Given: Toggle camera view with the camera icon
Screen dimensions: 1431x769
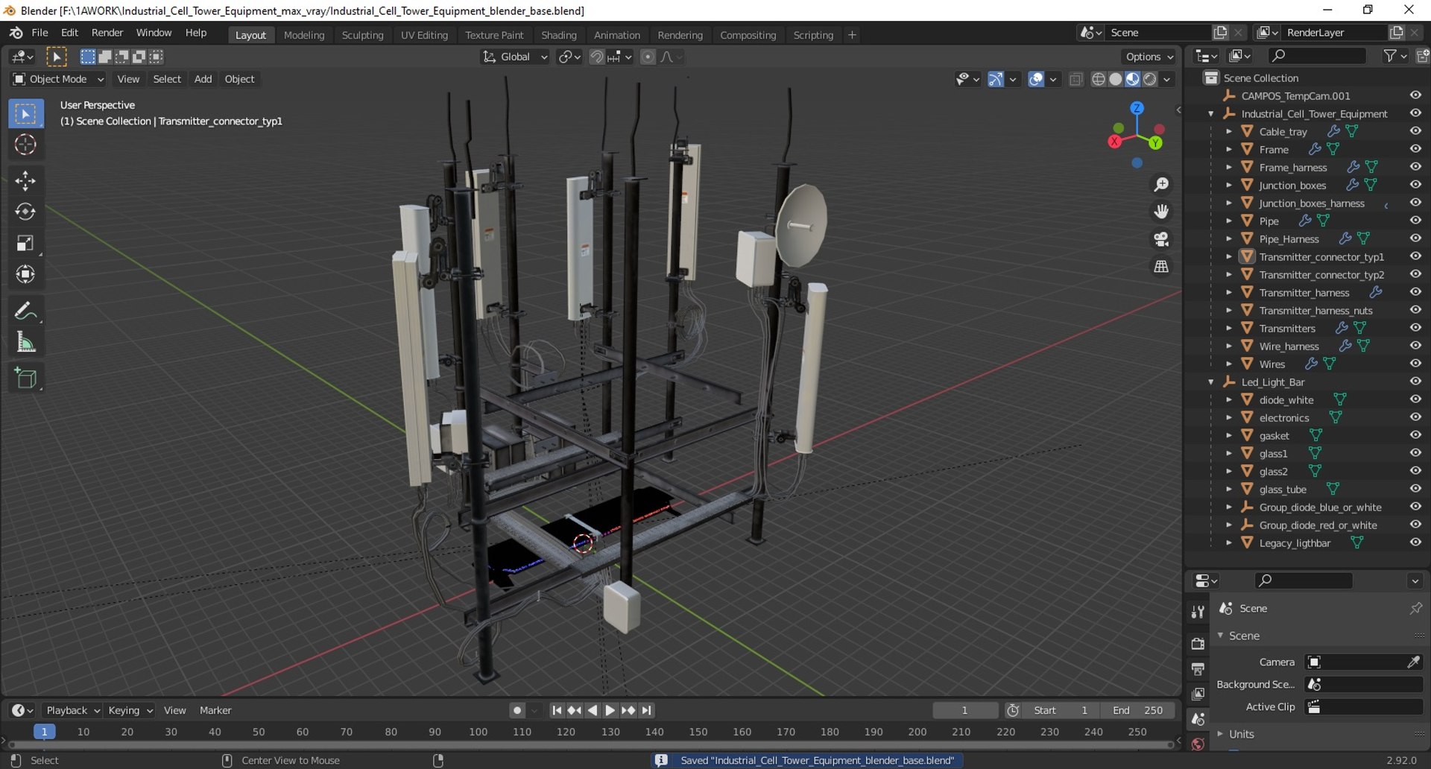Looking at the screenshot, I should point(1161,239).
